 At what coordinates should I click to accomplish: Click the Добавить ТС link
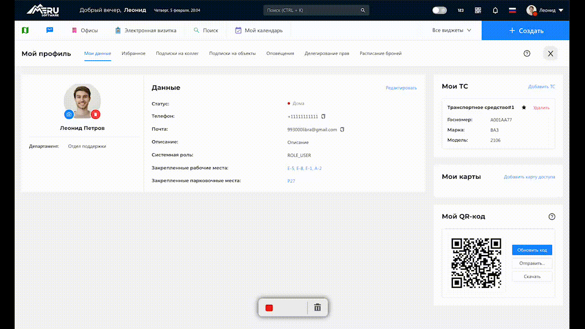tap(542, 86)
